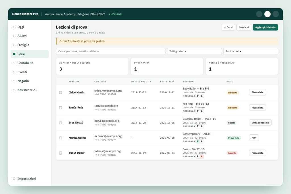This screenshot has height=194, width=291.
Task: Mark Ines Kovač as present (P)
Action: coord(198,126)
